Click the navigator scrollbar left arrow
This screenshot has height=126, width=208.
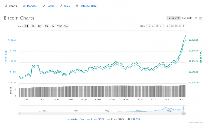pyautogui.click(x=19, y=114)
